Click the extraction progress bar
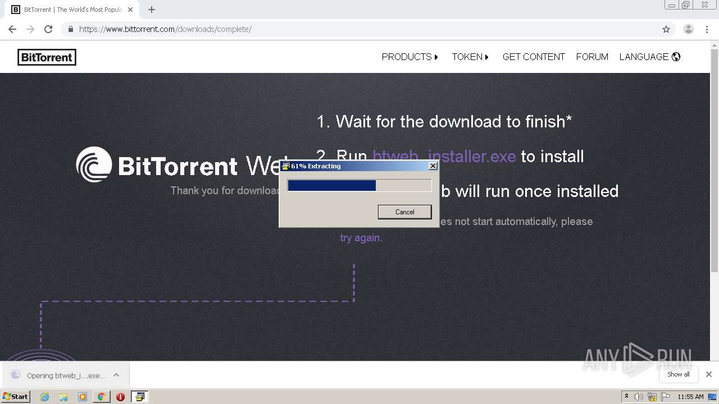Viewport: 719px width, 404px height. [x=359, y=185]
